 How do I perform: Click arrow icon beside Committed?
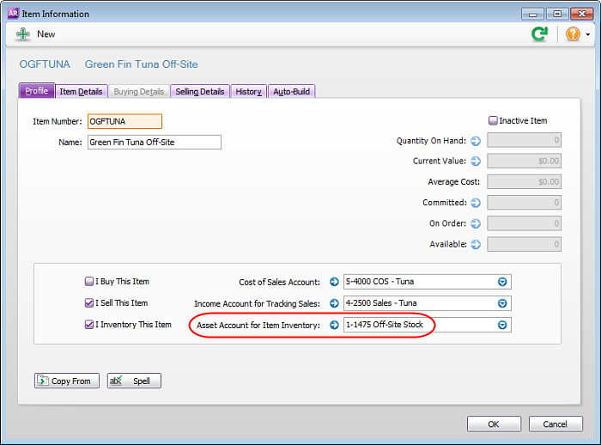click(x=476, y=203)
